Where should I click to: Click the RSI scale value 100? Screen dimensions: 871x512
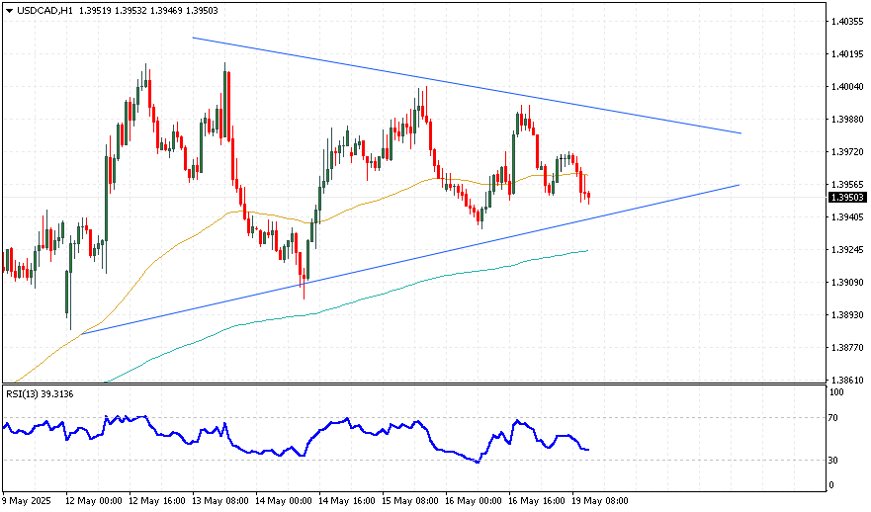(836, 392)
